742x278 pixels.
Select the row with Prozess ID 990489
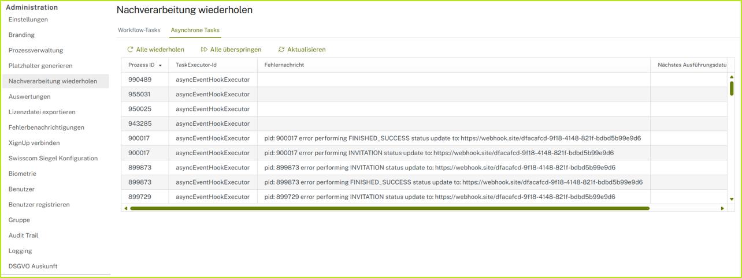pyautogui.click(x=140, y=80)
